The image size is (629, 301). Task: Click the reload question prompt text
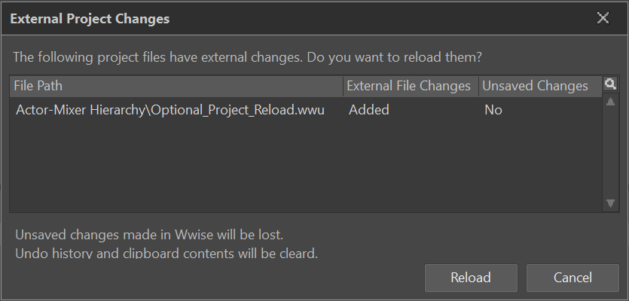(x=247, y=57)
